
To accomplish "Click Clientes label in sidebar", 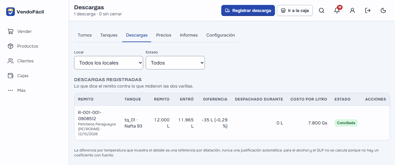I will 25,61.
